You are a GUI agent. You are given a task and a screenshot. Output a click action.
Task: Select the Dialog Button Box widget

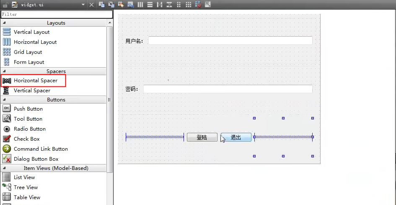54,159
